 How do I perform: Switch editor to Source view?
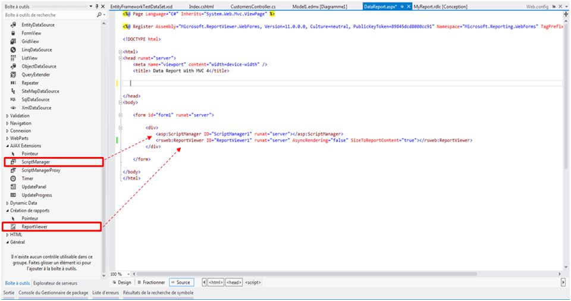coord(181,283)
